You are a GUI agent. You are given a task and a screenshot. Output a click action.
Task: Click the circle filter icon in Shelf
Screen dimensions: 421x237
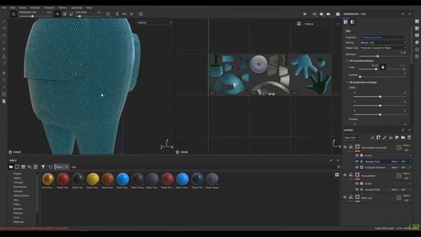[50, 167]
